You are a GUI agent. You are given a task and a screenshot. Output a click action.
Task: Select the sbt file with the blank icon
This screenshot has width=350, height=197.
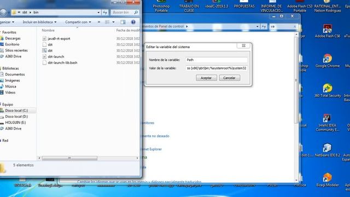click(48, 45)
